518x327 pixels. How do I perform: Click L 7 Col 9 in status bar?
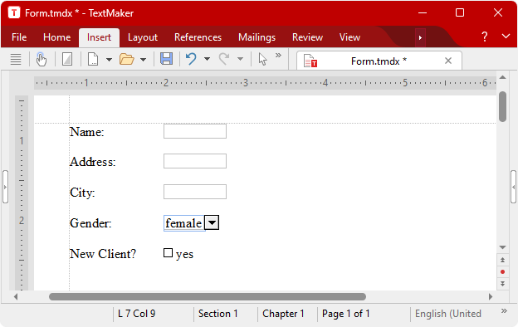pyautogui.click(x=136, y=314)
